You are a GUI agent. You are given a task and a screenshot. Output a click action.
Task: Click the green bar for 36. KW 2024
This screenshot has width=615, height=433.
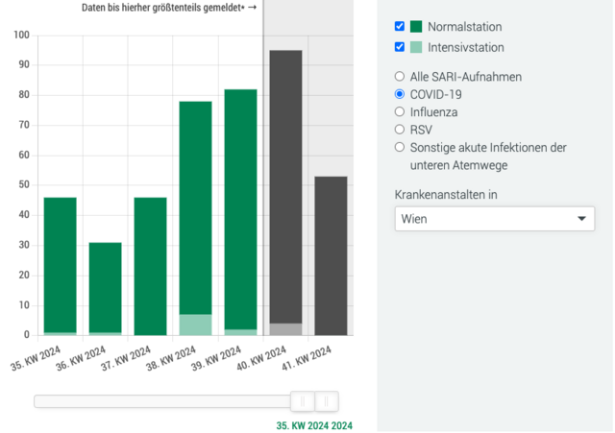click(105, 288)
